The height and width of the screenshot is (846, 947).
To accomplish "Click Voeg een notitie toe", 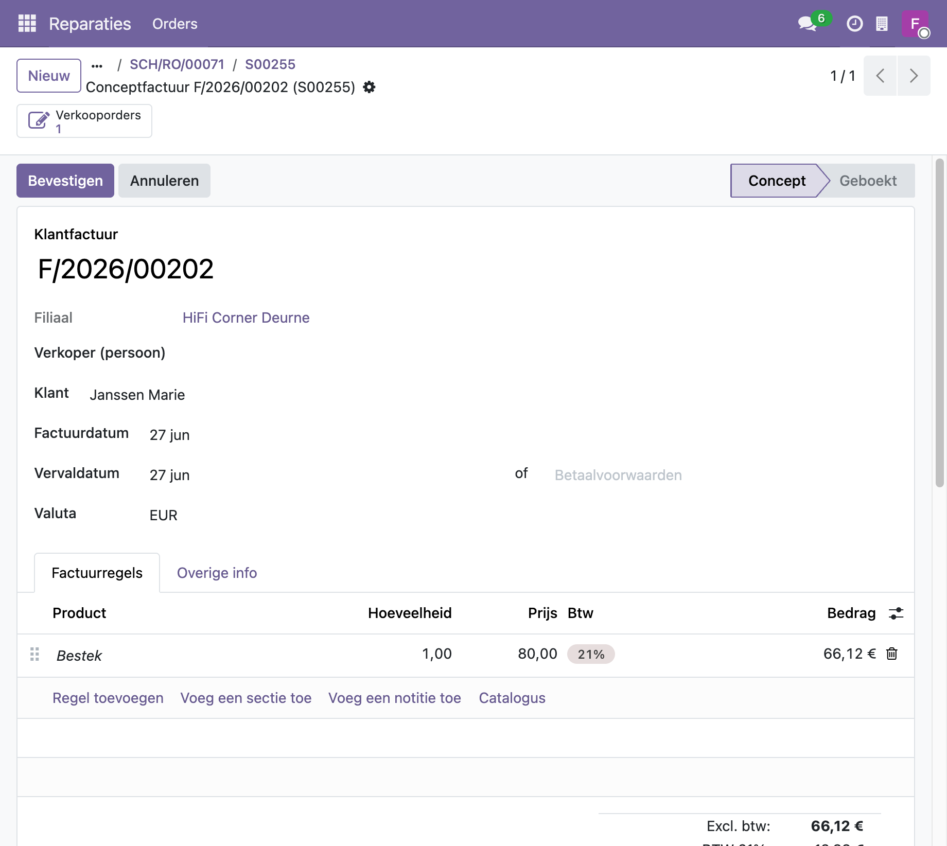I will tap(395, 698).
